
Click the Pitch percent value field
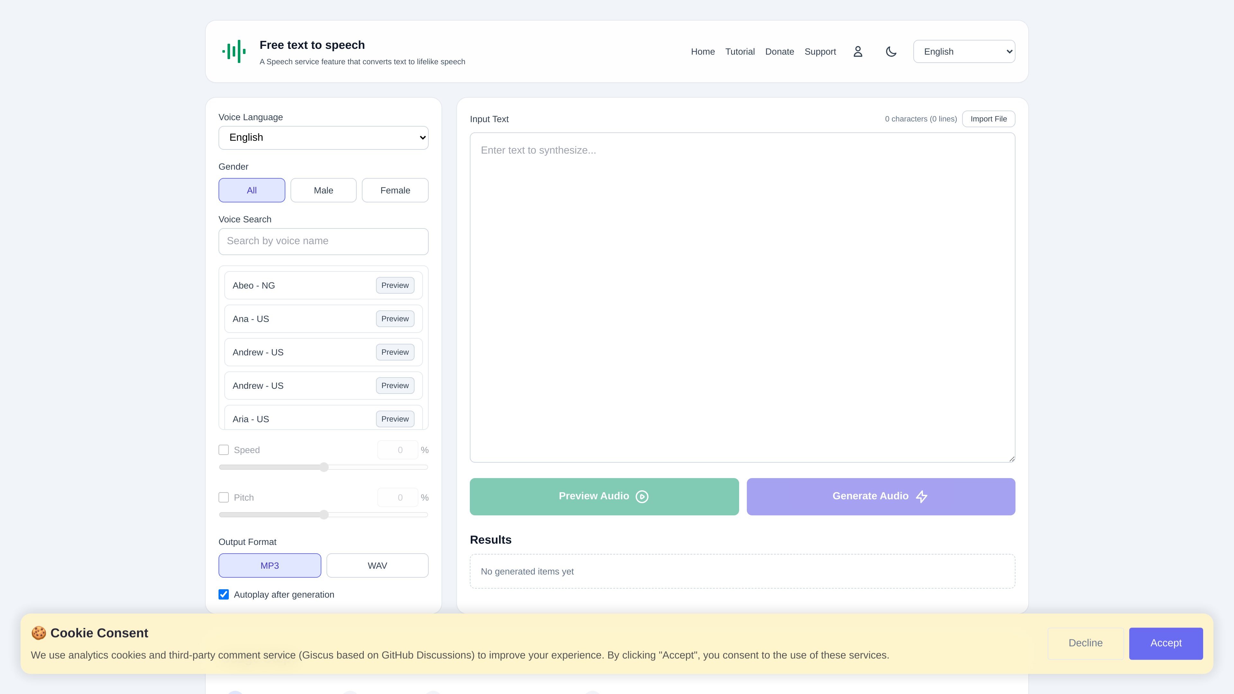point(398,497)
